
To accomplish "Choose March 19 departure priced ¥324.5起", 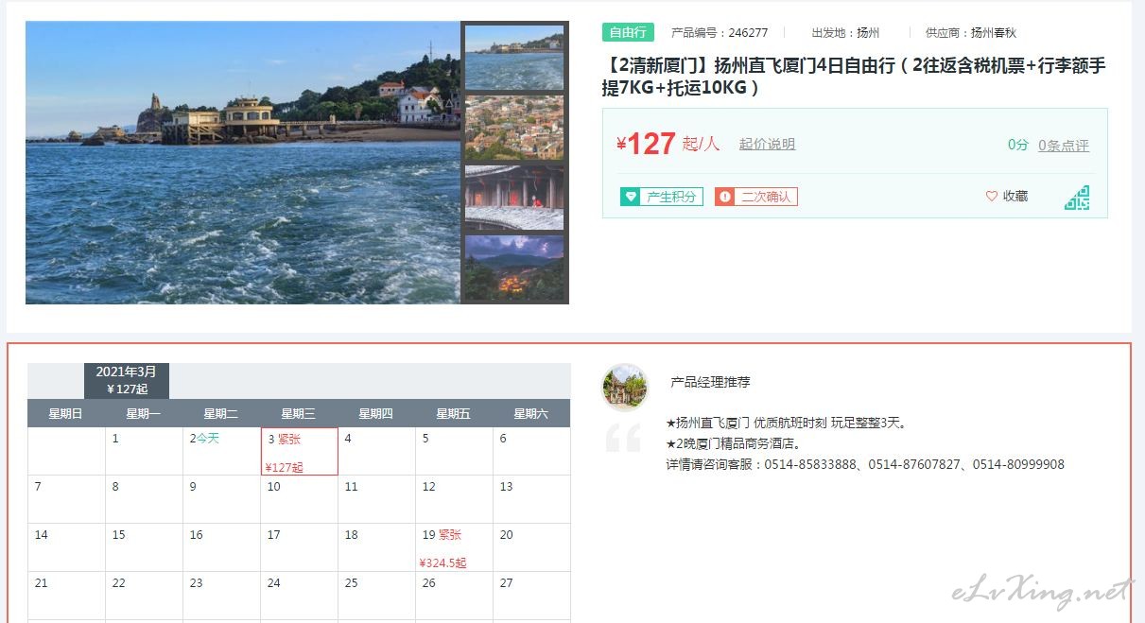I will (x=455, y=548).
